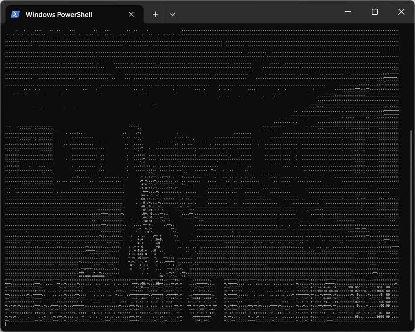Close the Windows PowerShell tab
This screenshot has height=332, width=415.
point(131,14)
